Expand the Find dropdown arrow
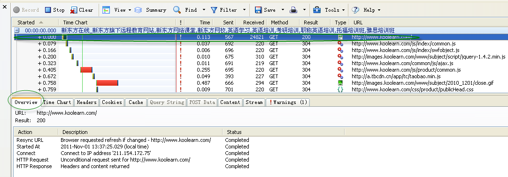Screen dimensions: 508x177 click(204, 10)
